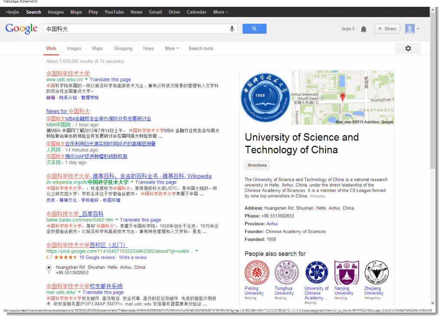This screenshot has height=316, width=439.
Task: Click the Google logo
Action: [x=21, y=28]
